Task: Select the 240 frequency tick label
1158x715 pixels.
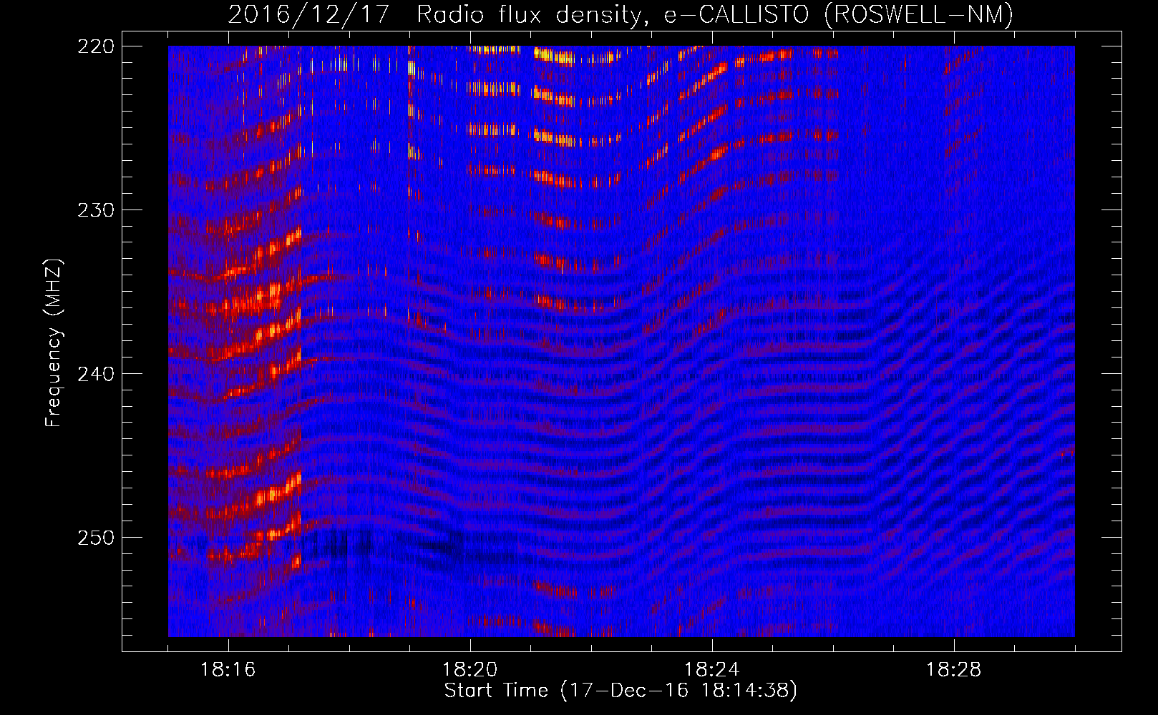Action: tap(95, 374)
